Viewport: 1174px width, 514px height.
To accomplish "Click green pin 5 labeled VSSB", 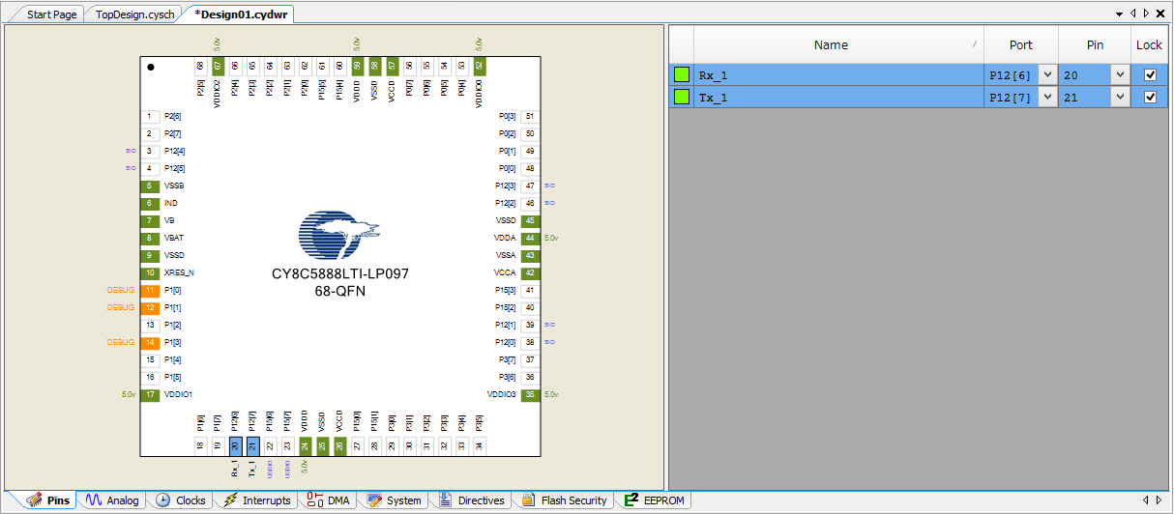I will 150,186.
